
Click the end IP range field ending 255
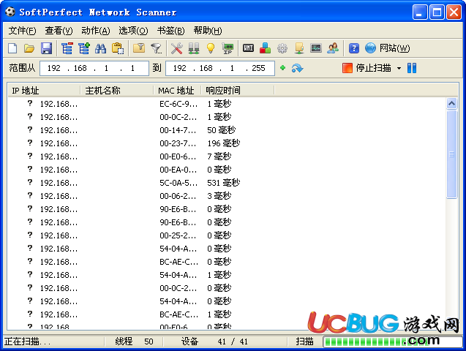point(220,68)
